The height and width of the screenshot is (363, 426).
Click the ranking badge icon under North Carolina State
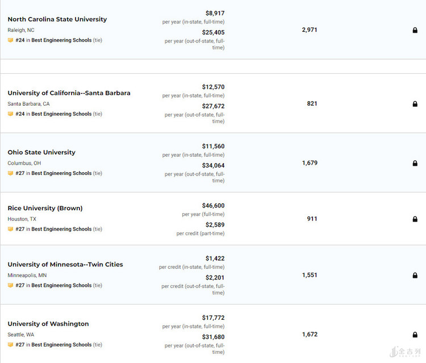10,40
